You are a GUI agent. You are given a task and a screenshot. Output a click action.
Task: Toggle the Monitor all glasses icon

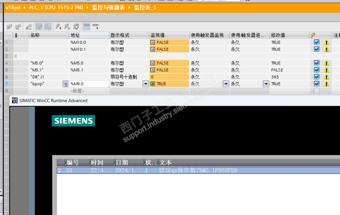click(x=86, y=26)
